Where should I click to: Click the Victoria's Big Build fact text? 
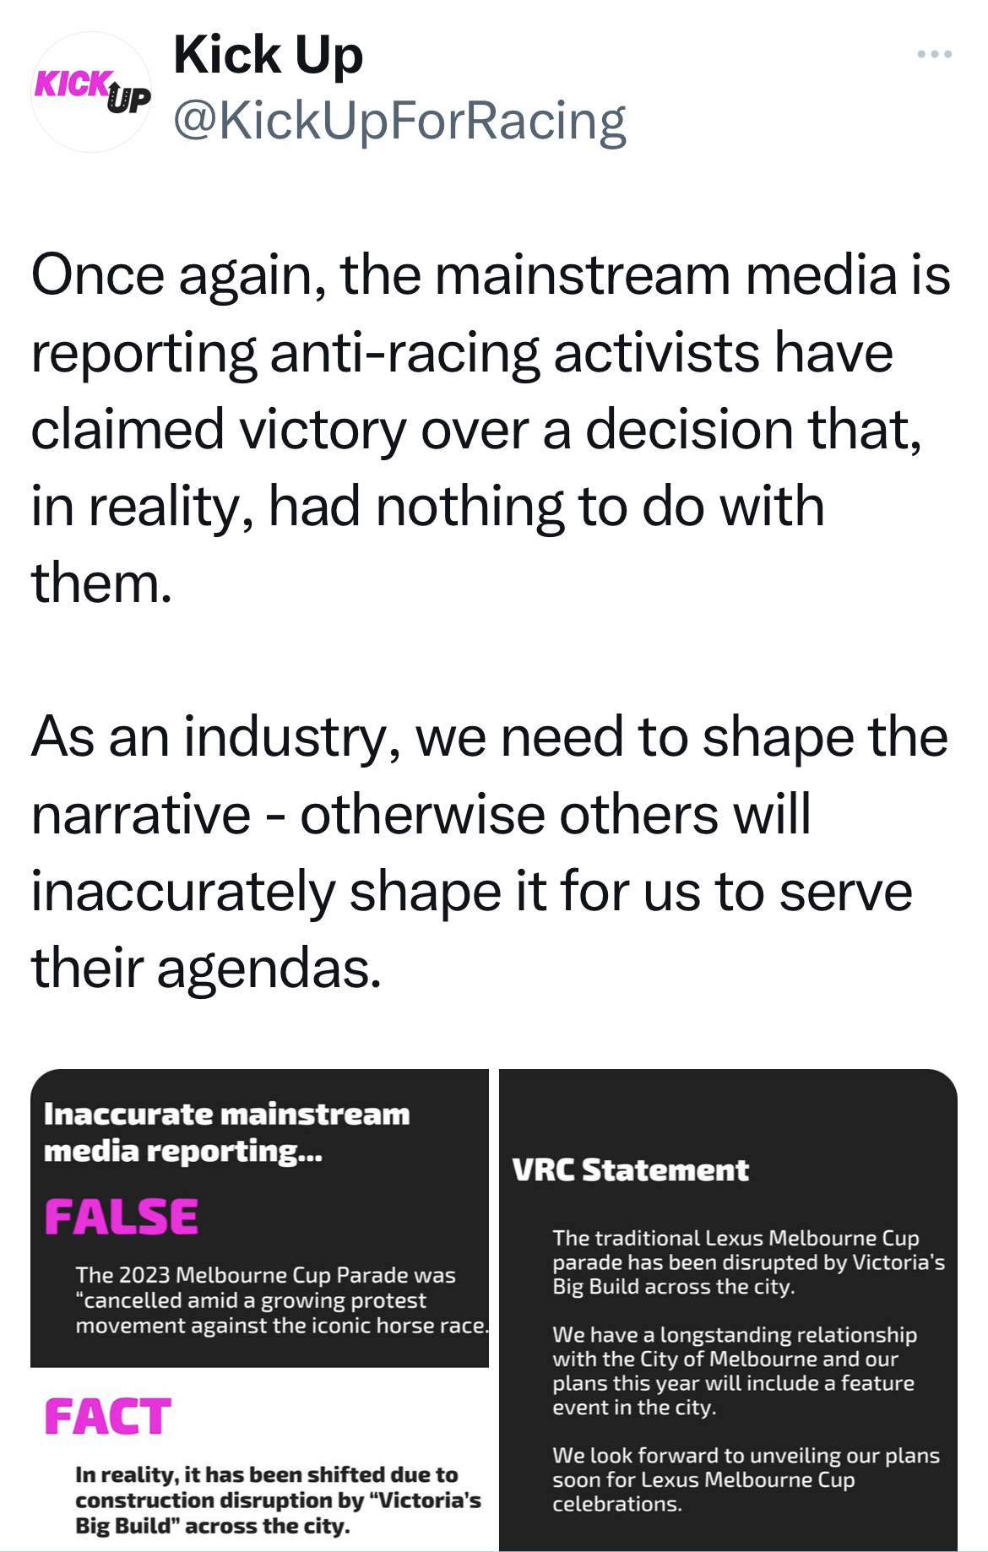click(x=278, y=1500)
